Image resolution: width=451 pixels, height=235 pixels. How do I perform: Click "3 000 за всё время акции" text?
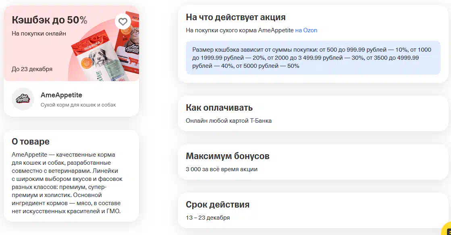(x=222, y=169)
